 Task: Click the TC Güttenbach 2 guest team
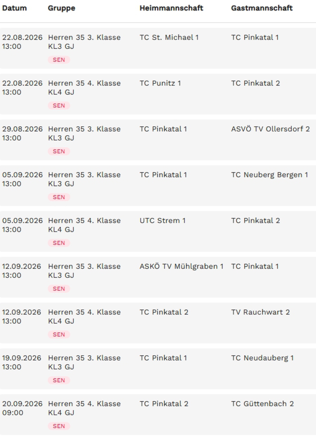pyautogui.click(x=262, y=404)
